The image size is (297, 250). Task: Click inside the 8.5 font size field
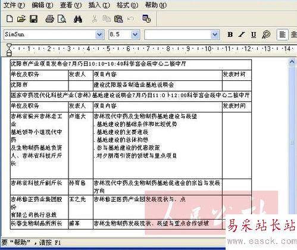(120, 35)
